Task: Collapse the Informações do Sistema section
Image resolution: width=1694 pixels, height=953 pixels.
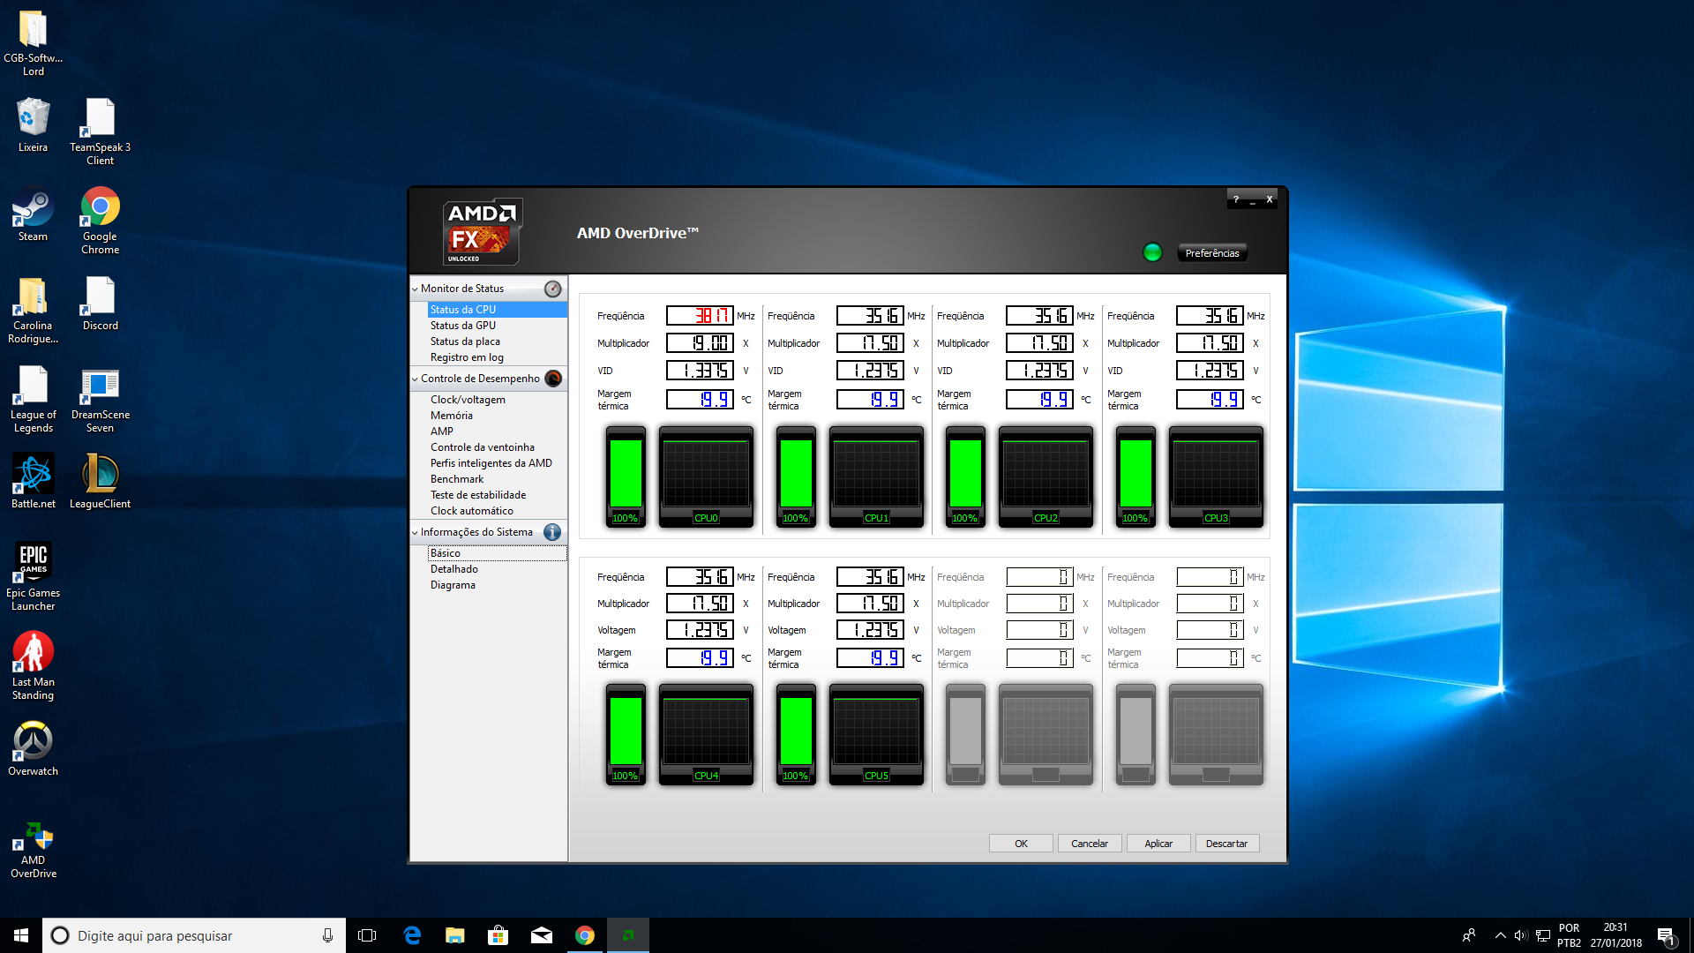Action: click(x=415, y=533)
